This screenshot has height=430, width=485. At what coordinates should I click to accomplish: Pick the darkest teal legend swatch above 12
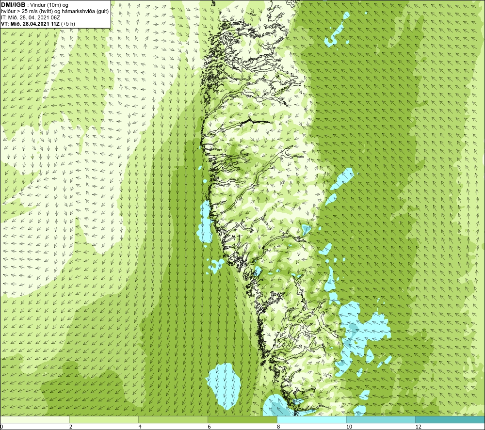pyautogui.click(x=451, y=419)
